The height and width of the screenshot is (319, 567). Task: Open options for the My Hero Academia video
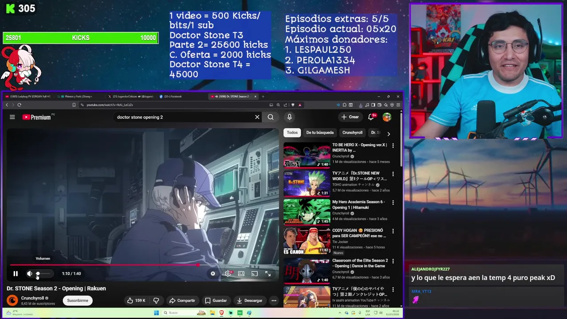[393, 202]
